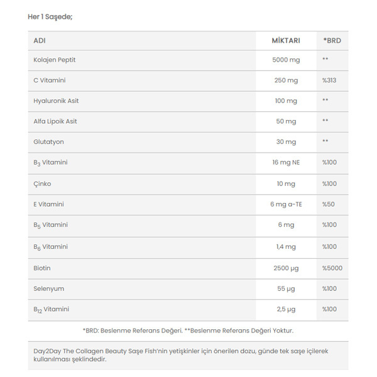This screenshot has height=377, width=377.
Task: Click the MİKTARI column header
Action: pyautogui.click(x=286, y=41)
